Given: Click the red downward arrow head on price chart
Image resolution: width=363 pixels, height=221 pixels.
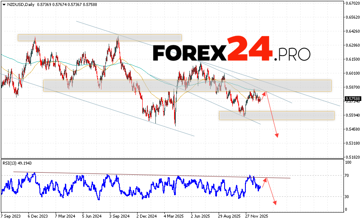Looking at the screenshot, I should coord(277,135).
